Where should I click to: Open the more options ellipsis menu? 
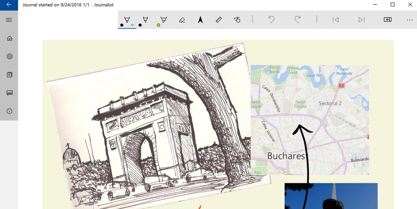[x=410, y=20]
